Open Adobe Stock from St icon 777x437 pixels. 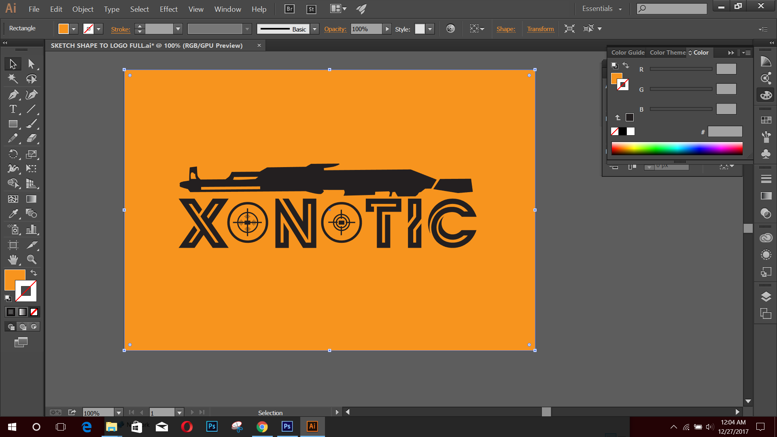click(x=311, y=9)
